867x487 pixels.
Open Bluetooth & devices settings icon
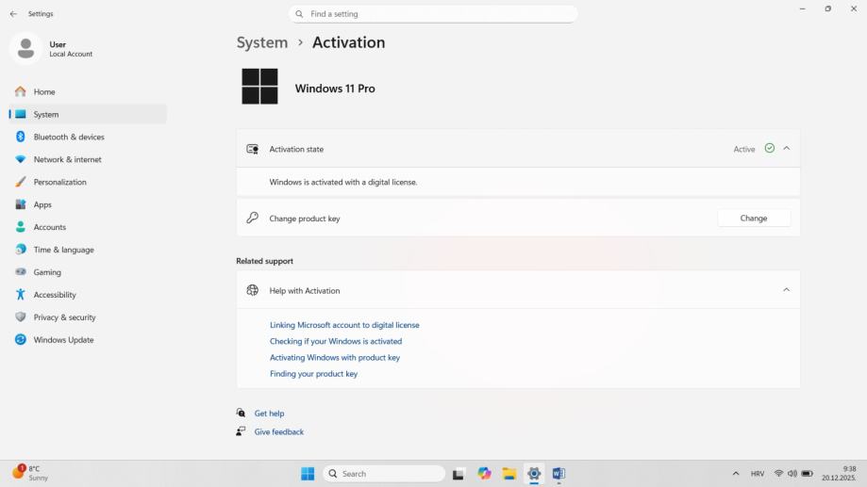20,137
